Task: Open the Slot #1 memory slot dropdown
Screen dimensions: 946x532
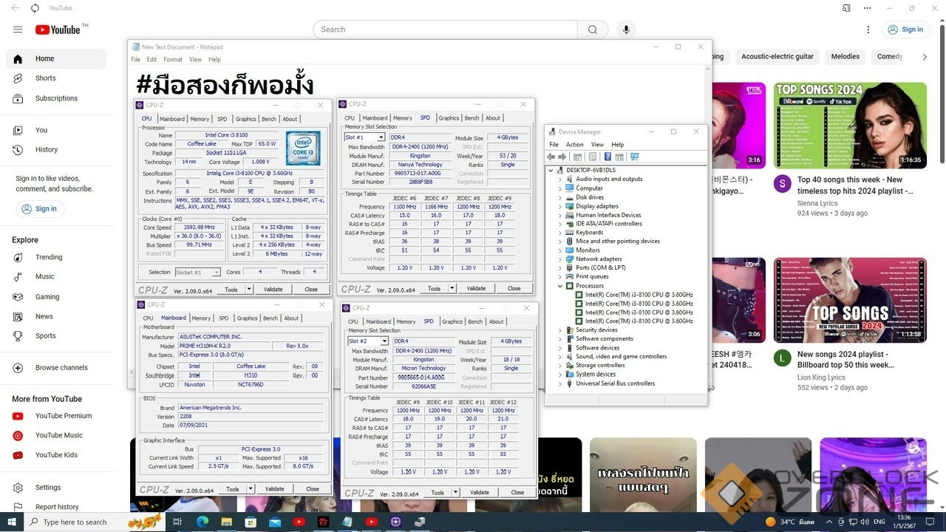Action: (x=381, y=137)
